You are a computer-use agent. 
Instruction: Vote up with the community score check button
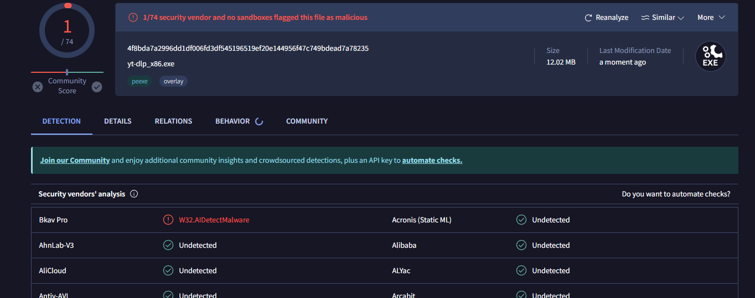(x=97, y=87)
